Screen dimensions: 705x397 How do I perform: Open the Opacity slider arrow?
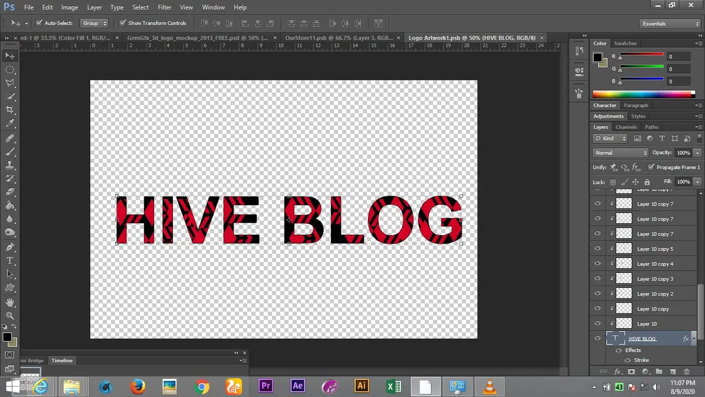[697, 153]
